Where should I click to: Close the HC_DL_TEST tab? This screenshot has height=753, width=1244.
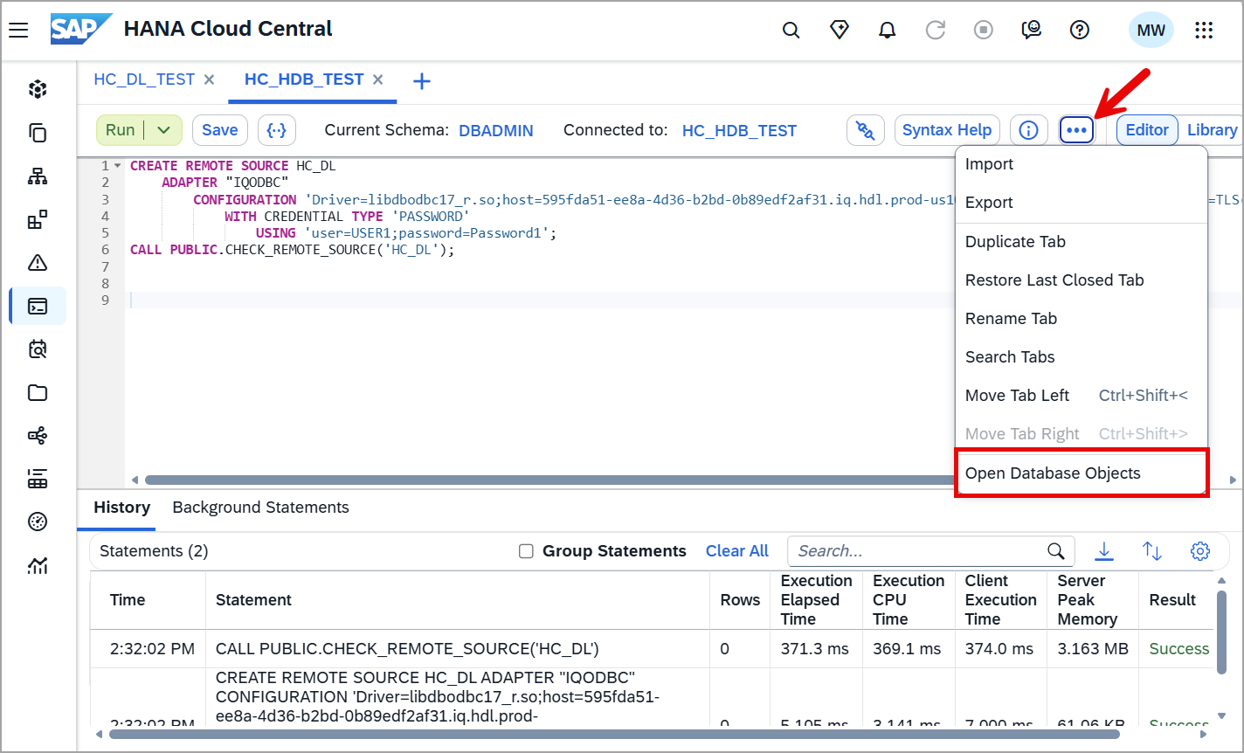[209, 79]
